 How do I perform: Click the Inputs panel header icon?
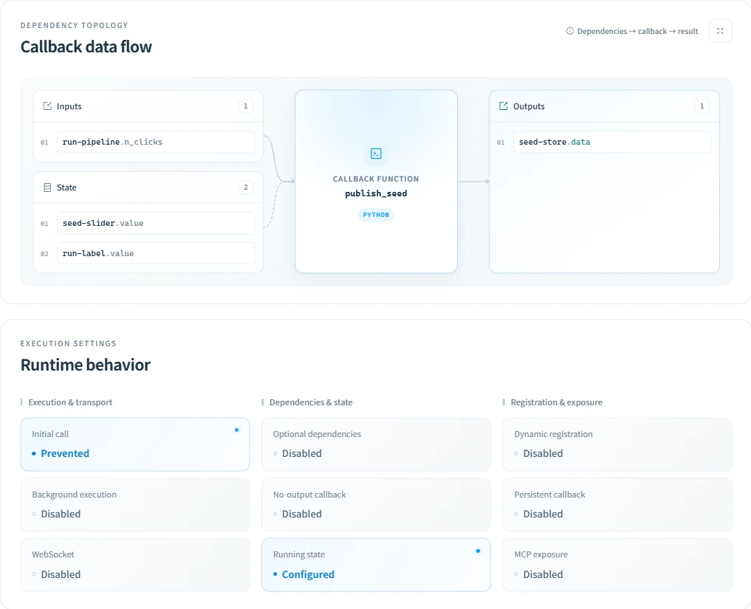point(47,106)
